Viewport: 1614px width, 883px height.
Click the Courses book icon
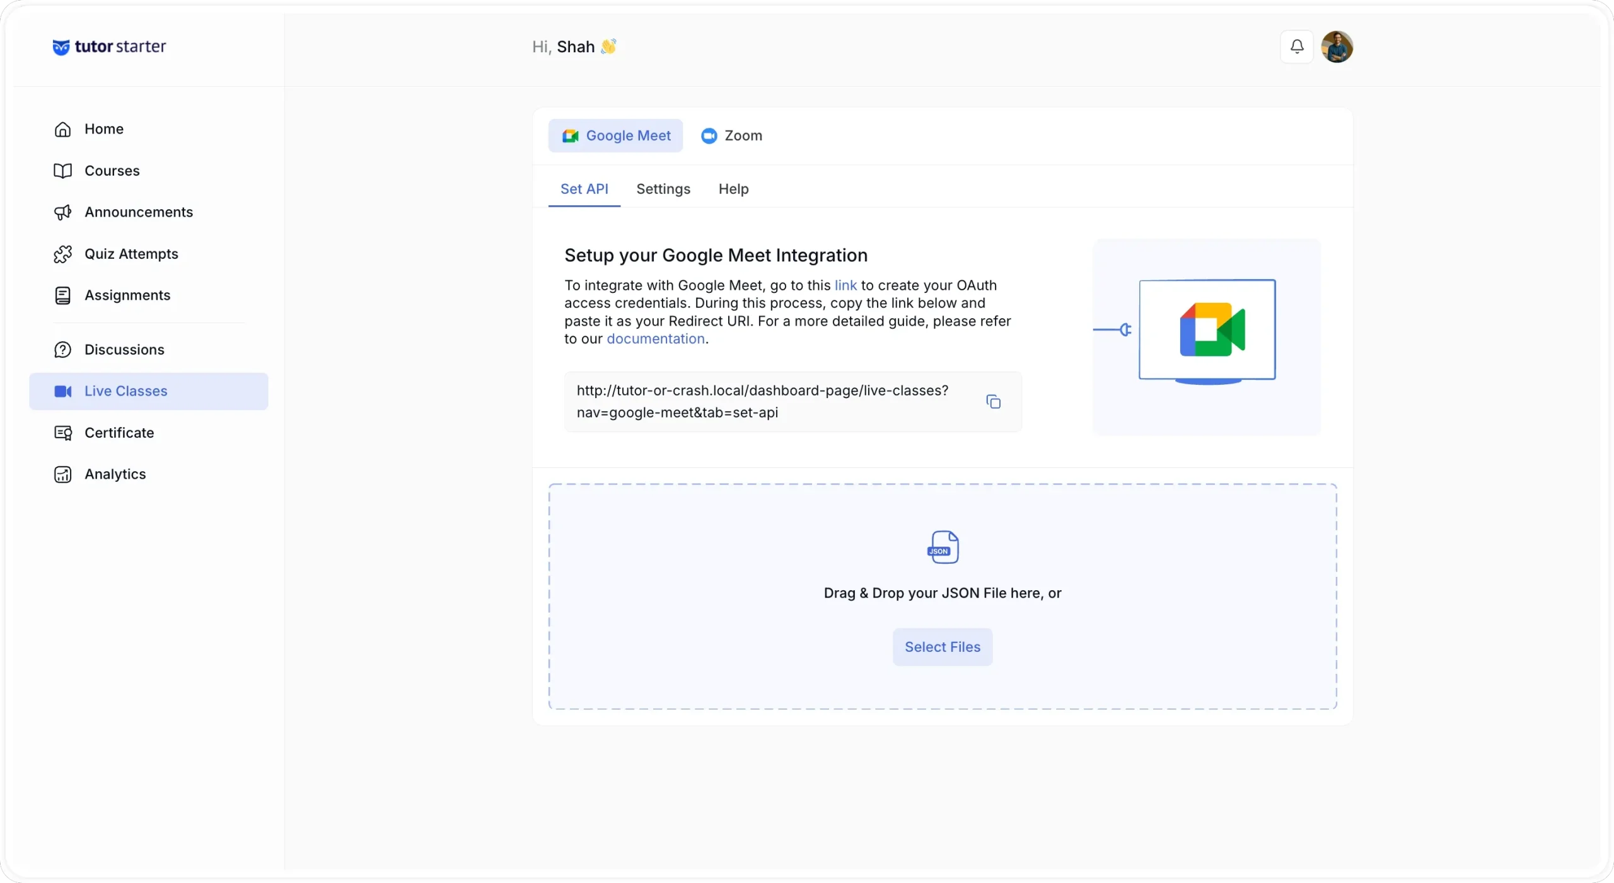point(62,171)
